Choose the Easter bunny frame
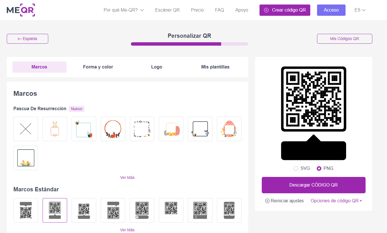This screenshot has width=387, height=233. click(55, 129)
